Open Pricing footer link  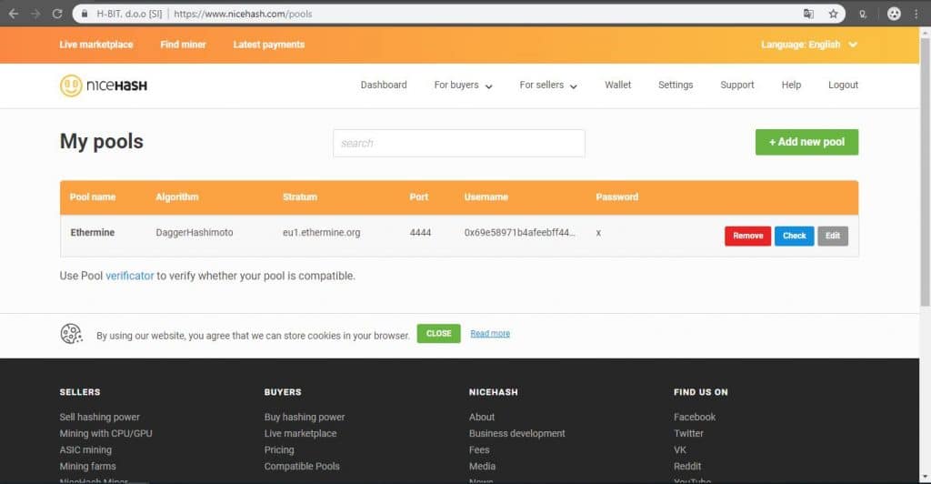point(279,450)
